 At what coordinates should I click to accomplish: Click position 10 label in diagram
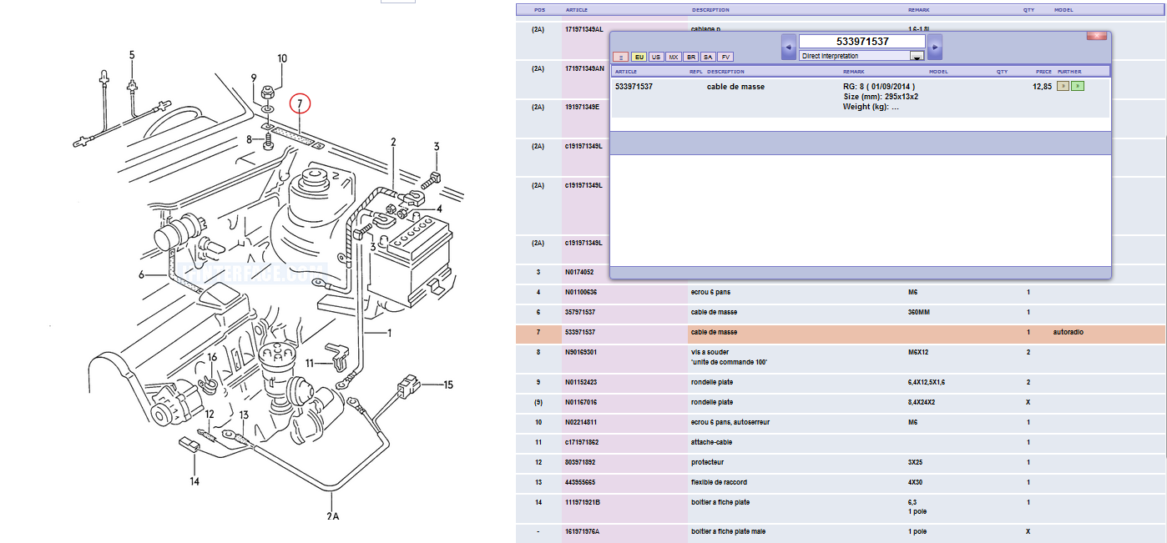click(x=282, y=58)
